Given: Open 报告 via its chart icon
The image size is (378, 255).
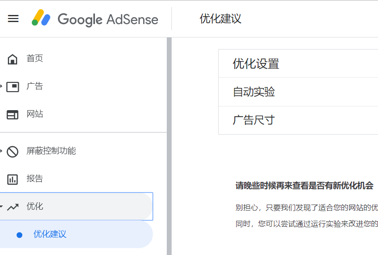Looking at the screenshot, I should (x=13, y=179).
